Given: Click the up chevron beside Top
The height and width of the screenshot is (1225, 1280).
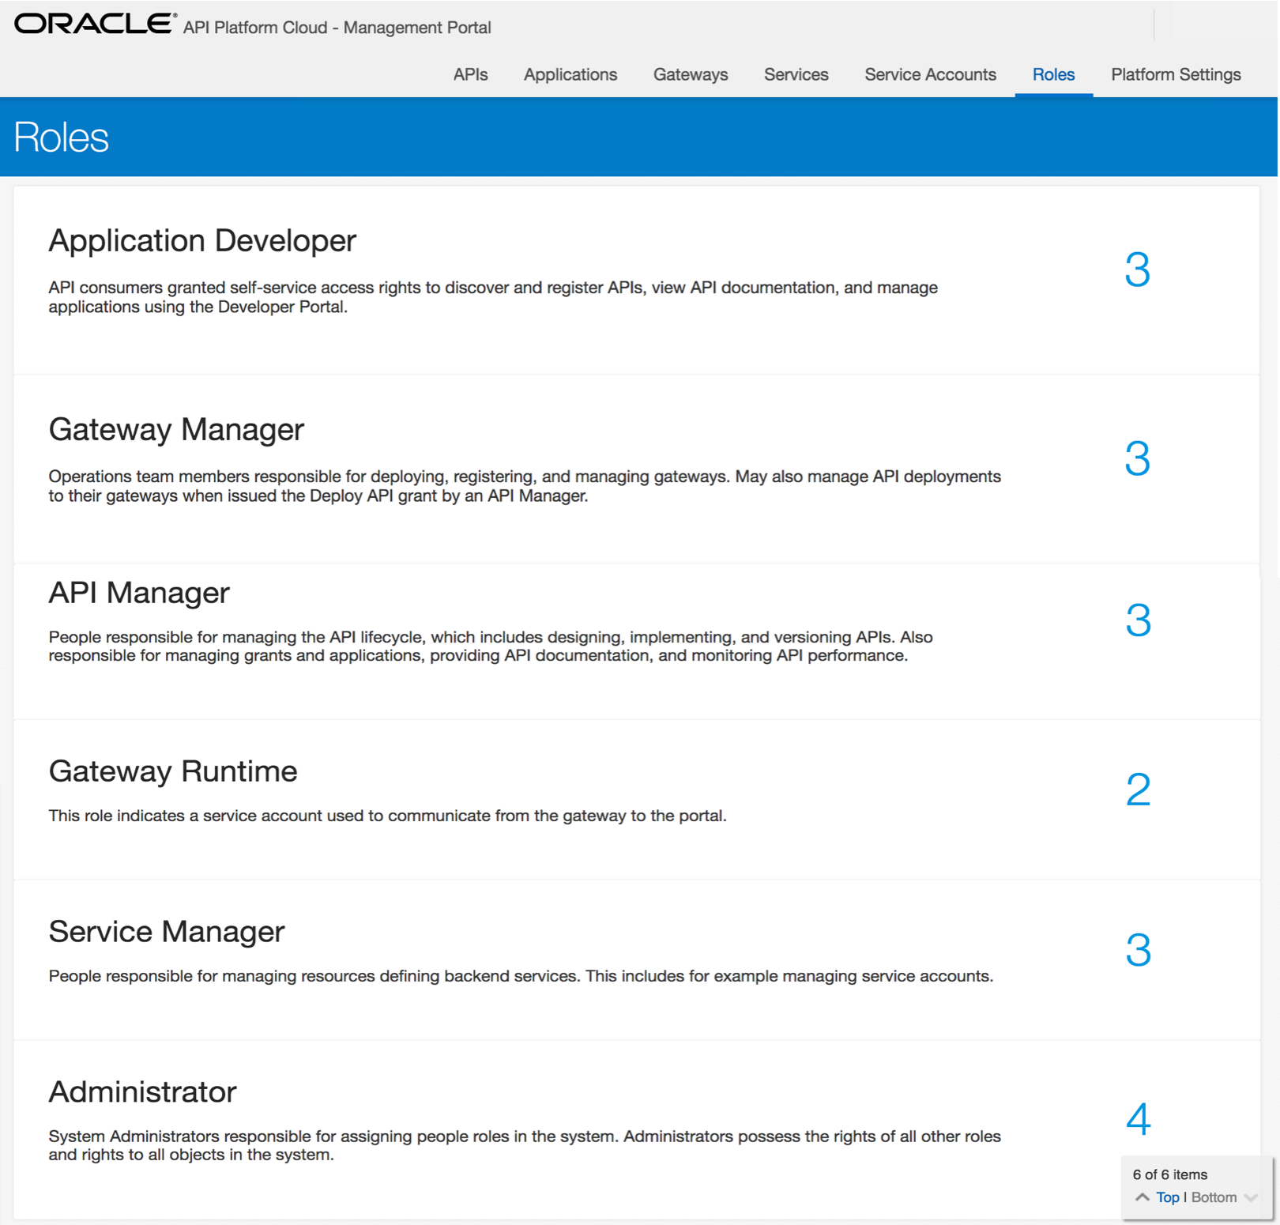Looking at the screenshot, I should [1142, 1197].
